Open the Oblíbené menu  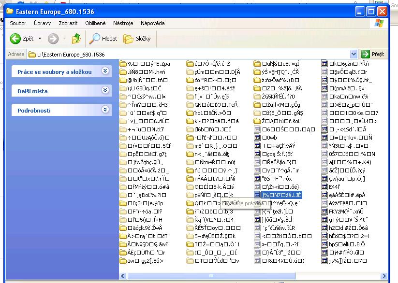(x=95, y=23)
